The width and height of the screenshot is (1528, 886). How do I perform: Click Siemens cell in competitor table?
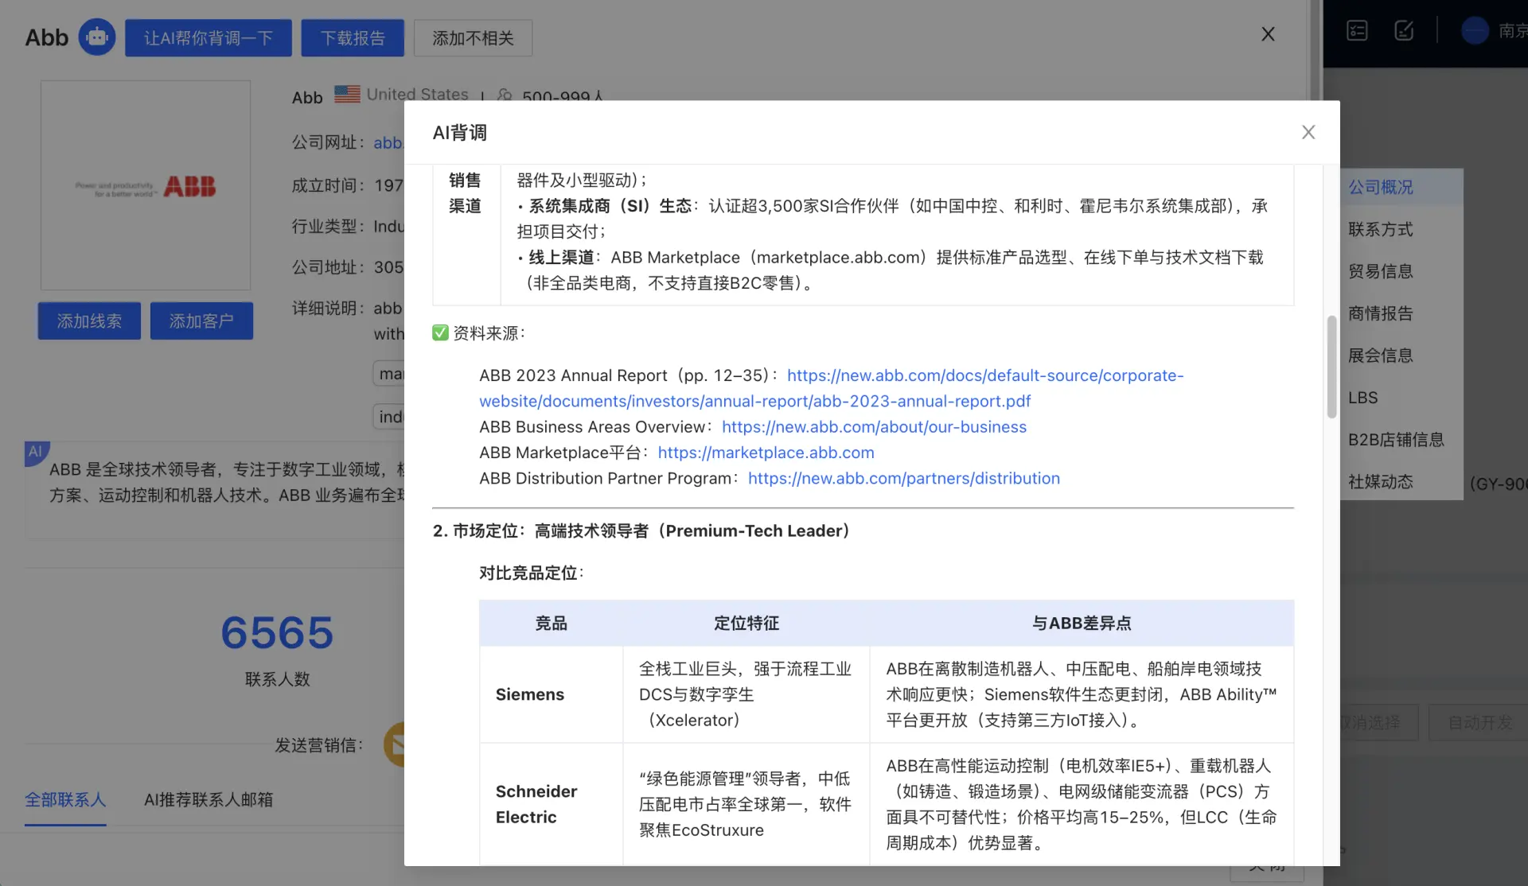click(551, 694)
